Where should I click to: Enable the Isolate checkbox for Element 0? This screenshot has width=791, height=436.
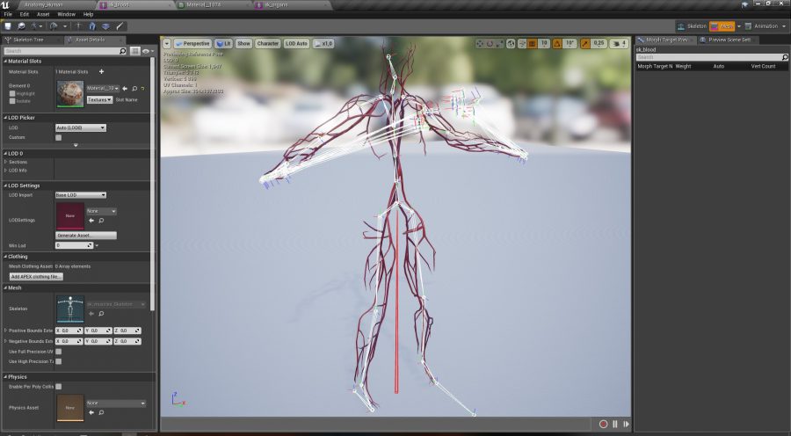[12, 101]
